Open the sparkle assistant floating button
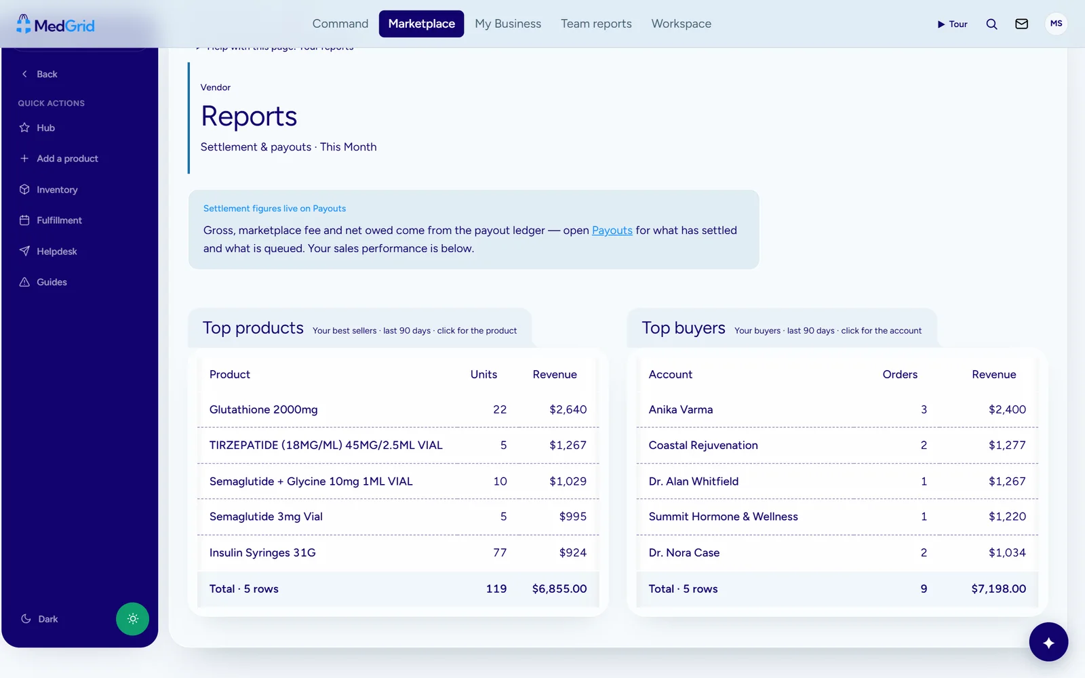This screenshot has width=1085, height=678. point(1048,642)
